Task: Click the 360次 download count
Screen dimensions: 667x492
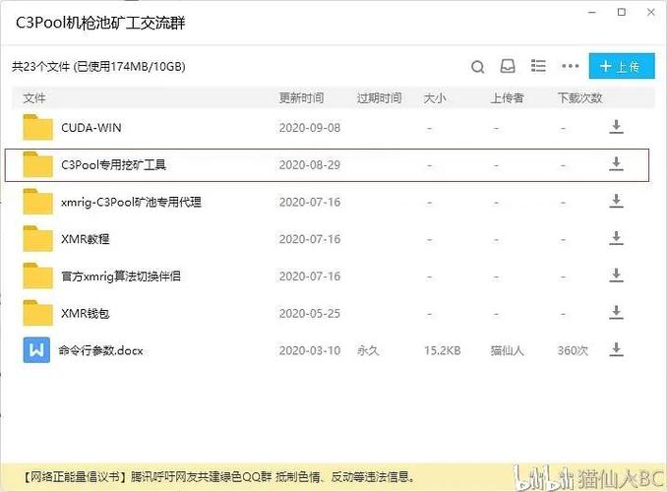Action: click(573, 350)
